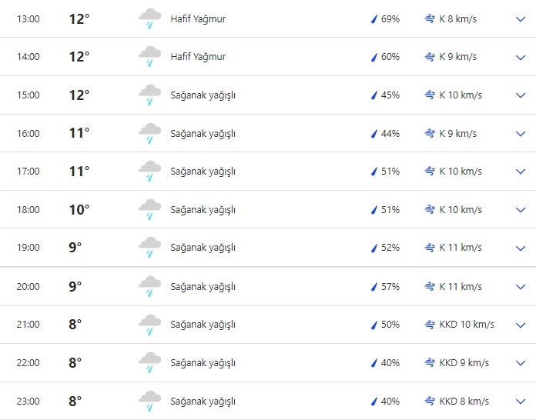This screenshot has height=420, width=536.
Task: Open details for the 20:00 forecast
Action: (520, 286)
